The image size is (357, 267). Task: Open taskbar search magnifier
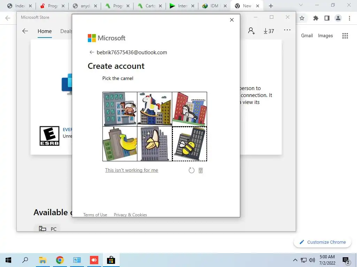(x=25, y=260)
